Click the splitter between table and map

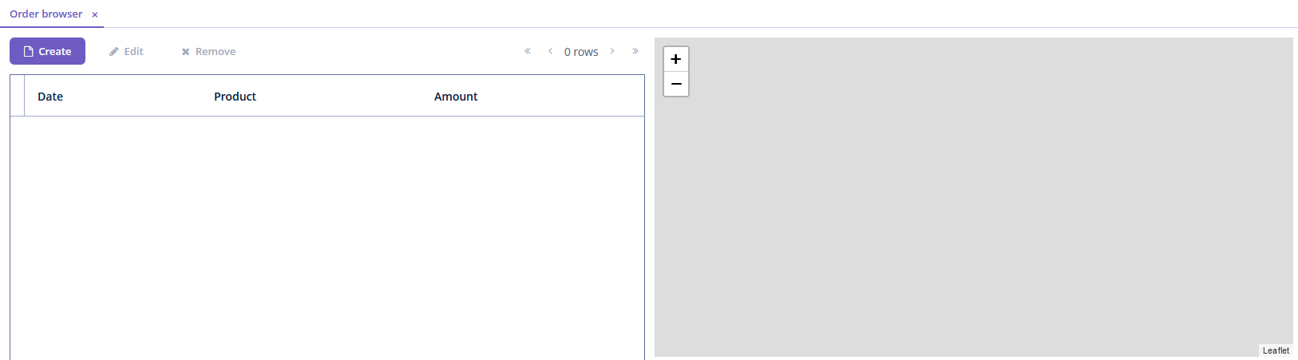point(650,198)
